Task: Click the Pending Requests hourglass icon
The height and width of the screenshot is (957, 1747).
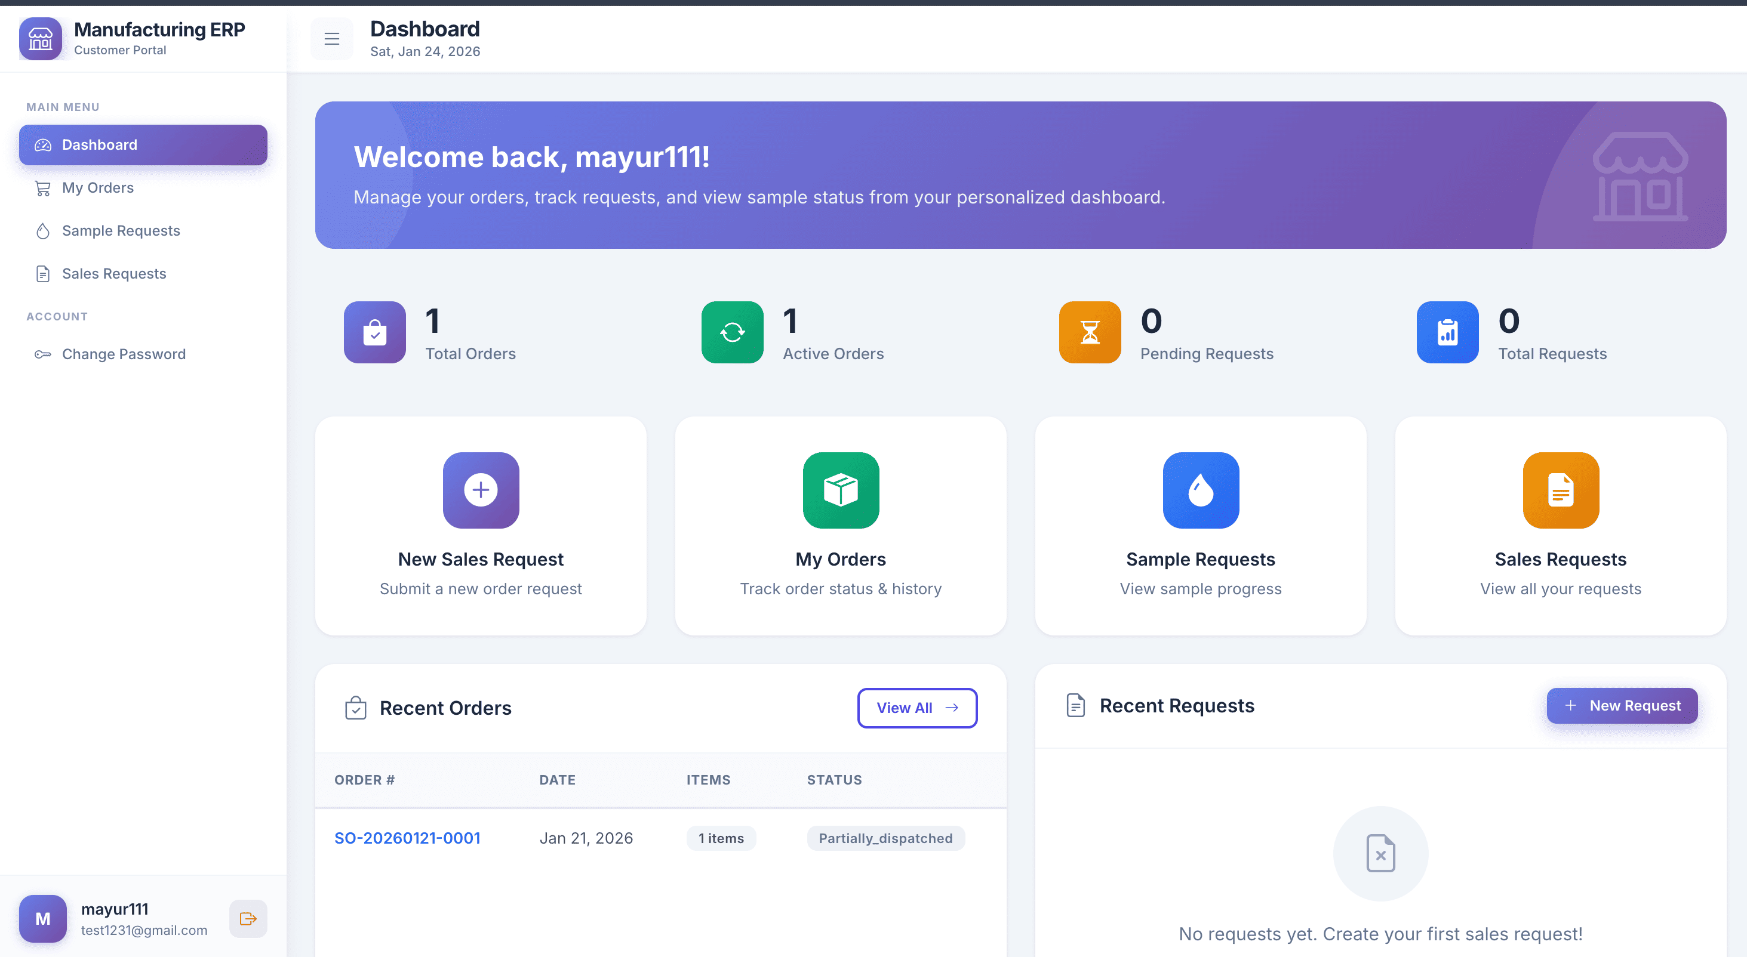Action: point(1089,332)
